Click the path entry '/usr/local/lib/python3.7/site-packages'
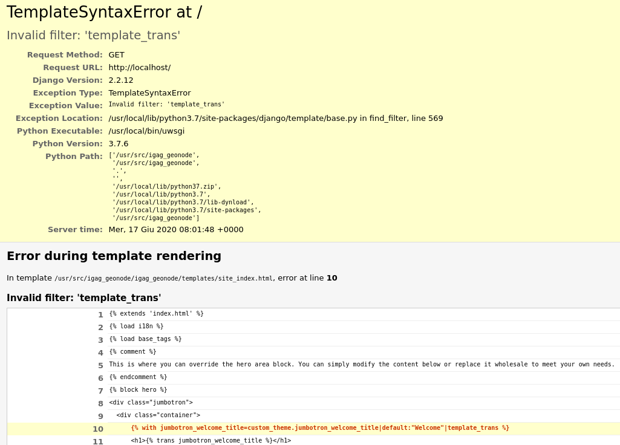Image resolution: width=620 pixels, height=445 pixels. [x=187, y=210]
